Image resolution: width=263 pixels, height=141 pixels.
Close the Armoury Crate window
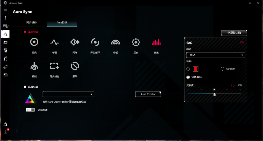tap(258, 3)
